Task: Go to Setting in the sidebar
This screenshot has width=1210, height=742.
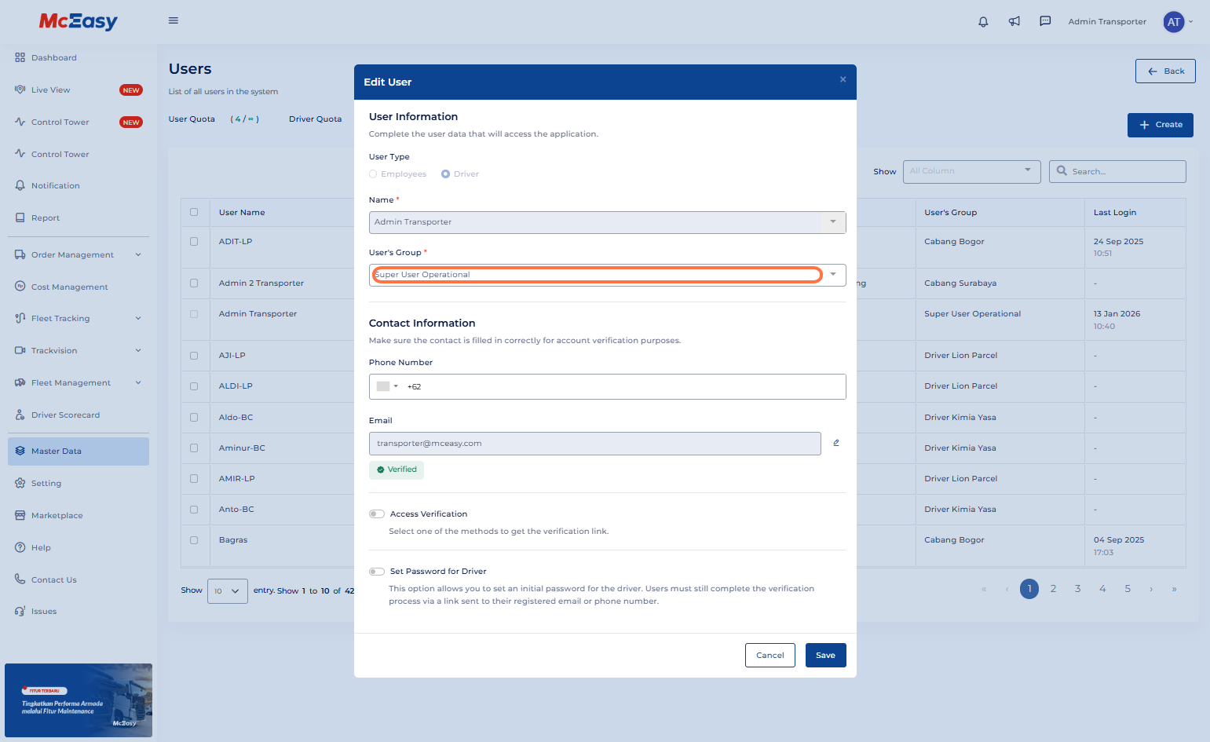Action: pos(46,484)
